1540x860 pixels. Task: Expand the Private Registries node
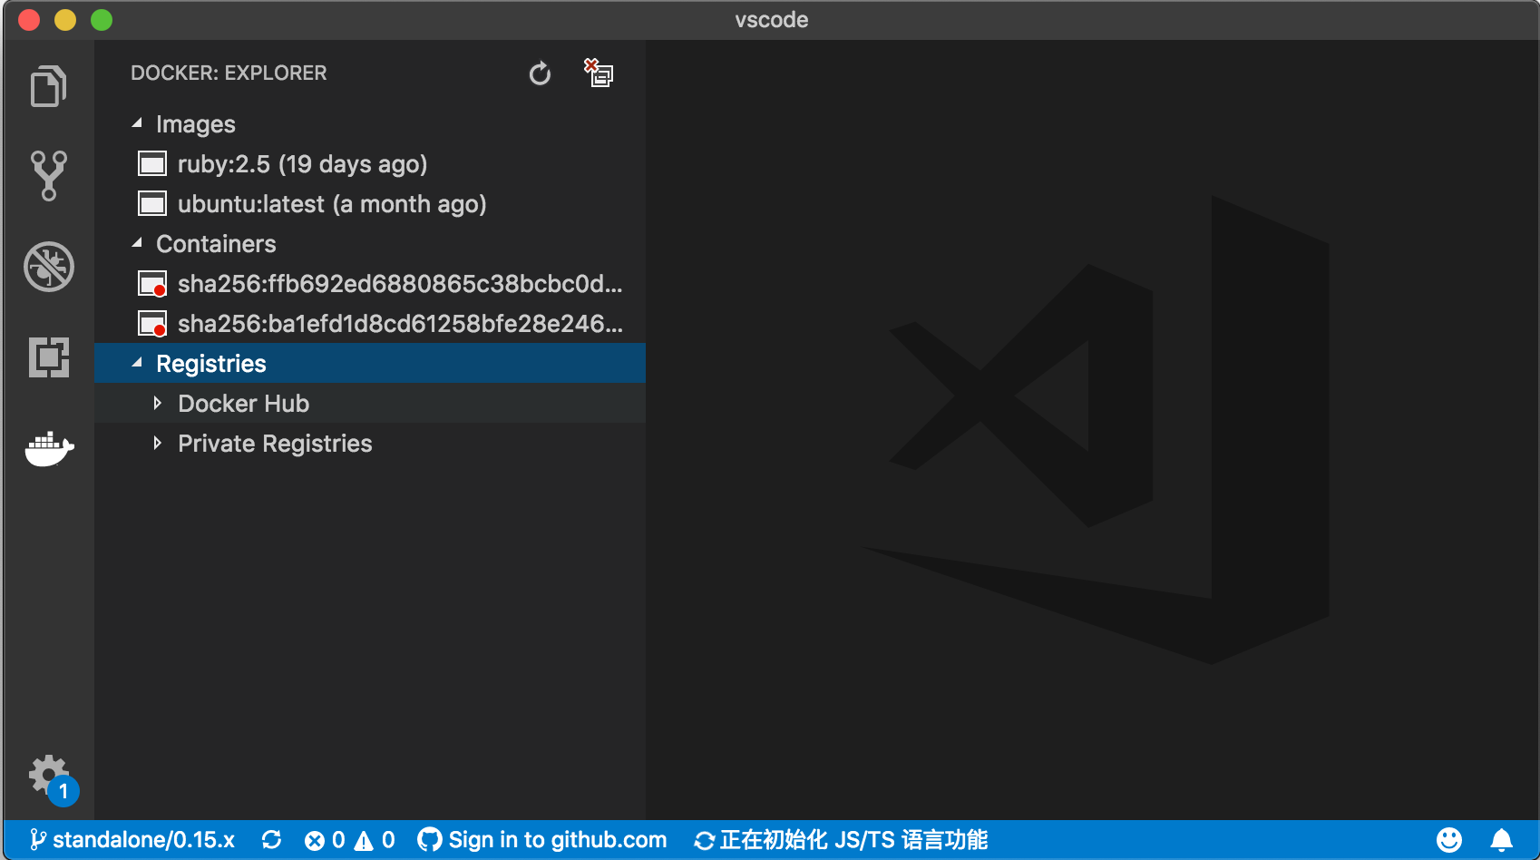[158, 444]
